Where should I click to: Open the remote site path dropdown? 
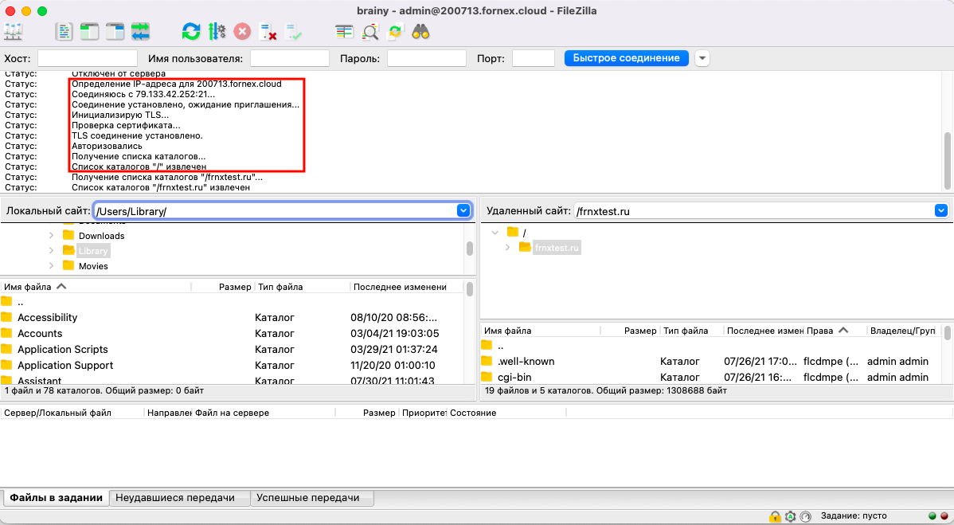coord(941,210)
